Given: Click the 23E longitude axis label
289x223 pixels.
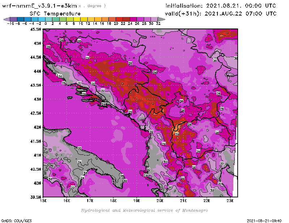Looking at the screenshot, I should click(230, 201).
